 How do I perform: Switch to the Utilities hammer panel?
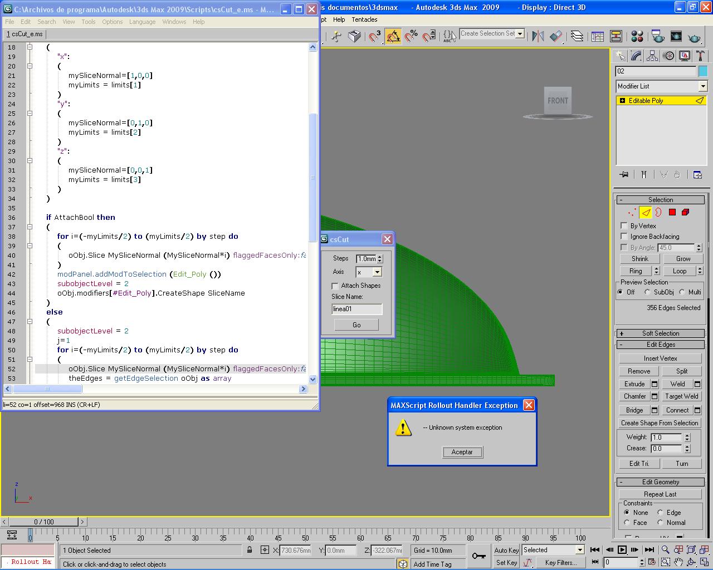pyautogui.click(x=701, y=56)
